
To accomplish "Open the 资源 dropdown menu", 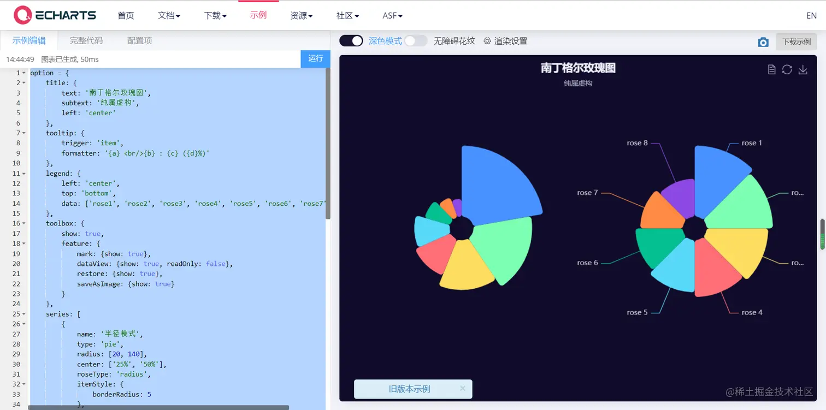I will point(302,15).
